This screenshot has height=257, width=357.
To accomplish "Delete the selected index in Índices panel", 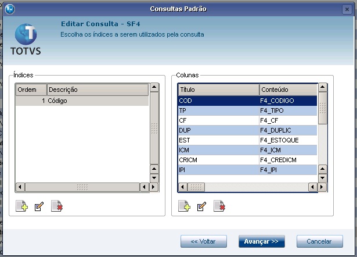I will [x=57, y=206].
